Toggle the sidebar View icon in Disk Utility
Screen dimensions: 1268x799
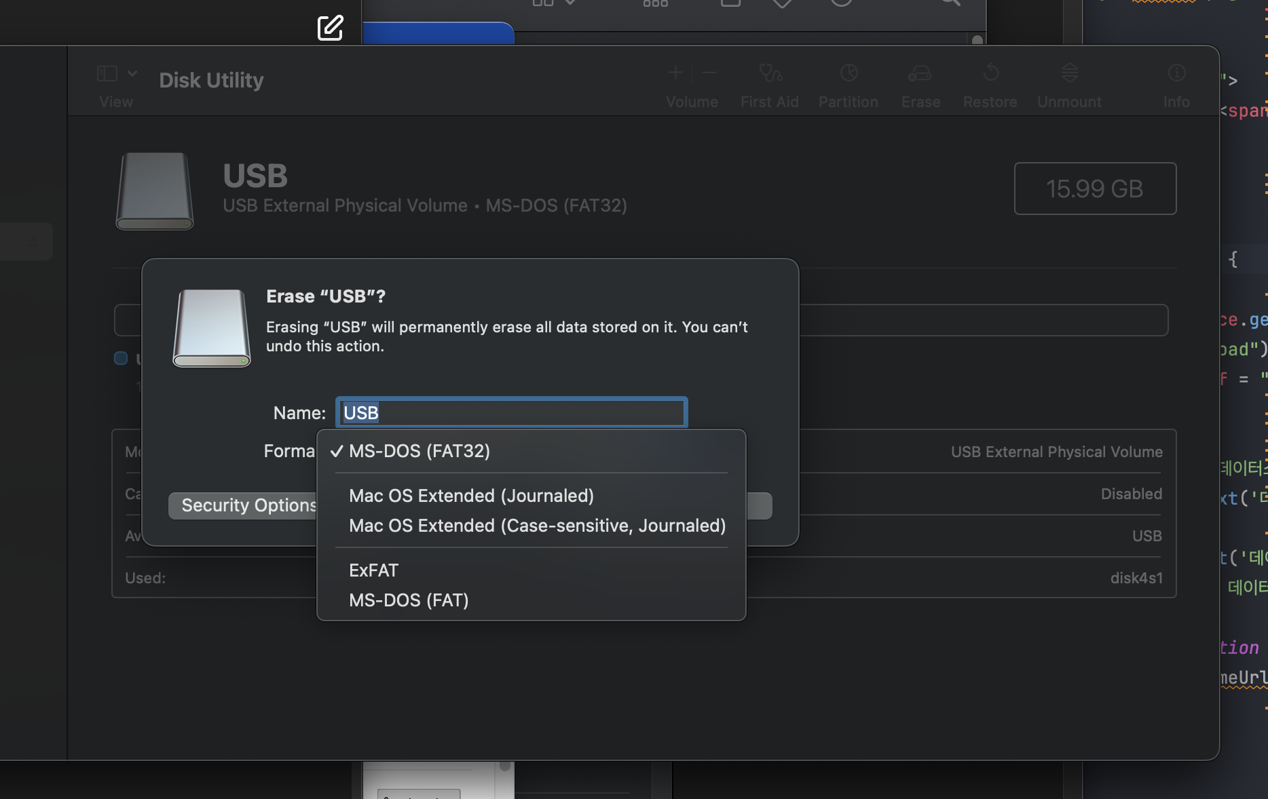click(107, 73)
